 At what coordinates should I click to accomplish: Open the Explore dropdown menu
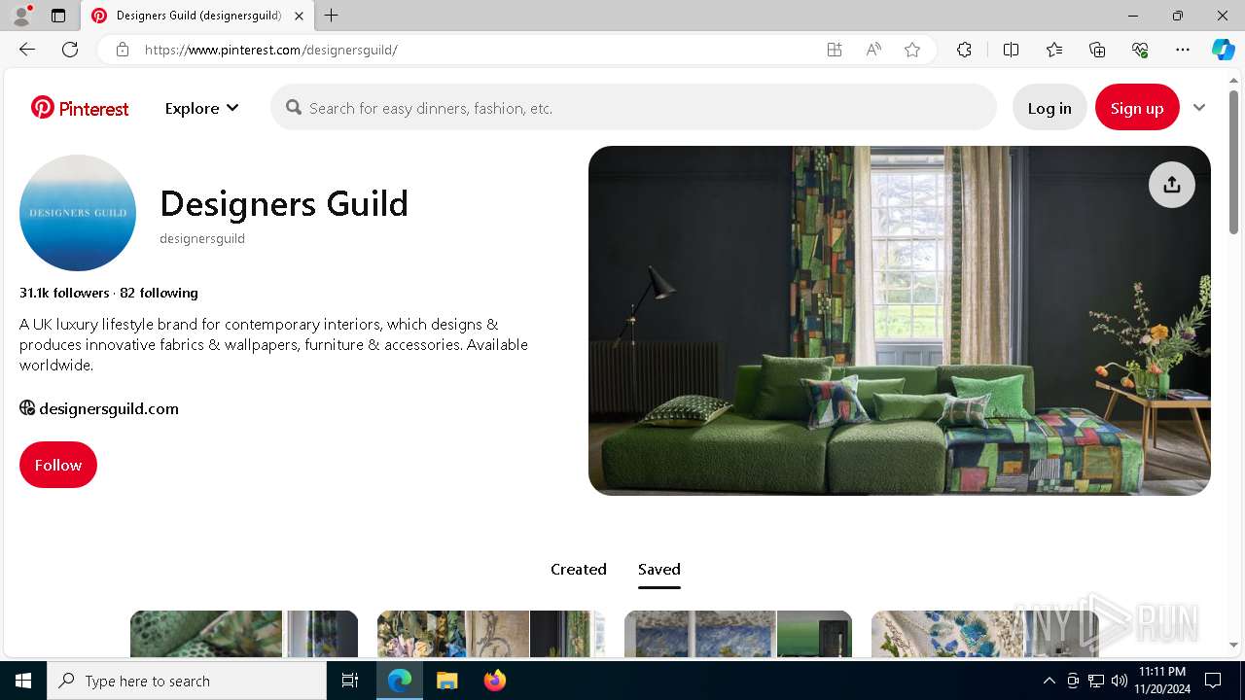point(201,108)
